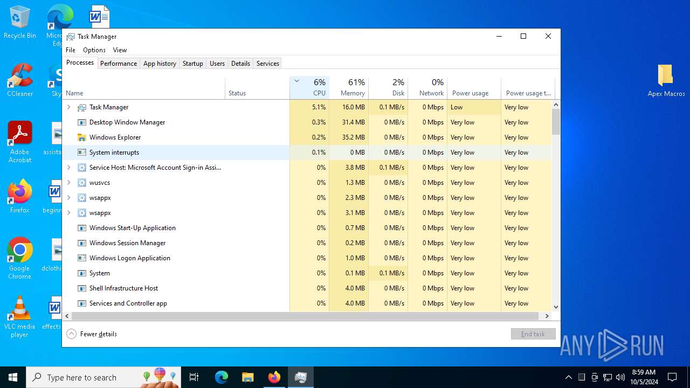This screenshot has height=388, width=690.
Task: Select the Firefox desktop shortcut
Action: 20,197
